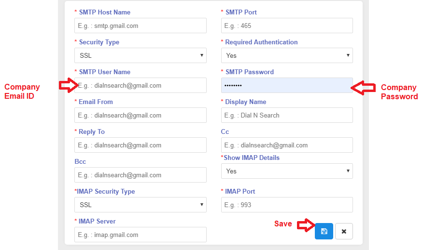The height and width of the screenshot is (250, 423).
Task: Open the Show IMAP Details dropdown
Action: point(287,171)
